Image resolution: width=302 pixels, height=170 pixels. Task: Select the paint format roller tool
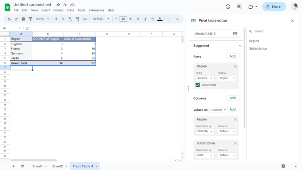tap(30, 19)
